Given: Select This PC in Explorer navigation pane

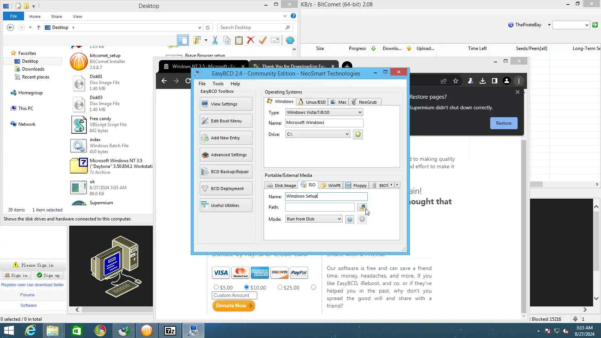Looking at the screenshot, I should click(26, 109).
